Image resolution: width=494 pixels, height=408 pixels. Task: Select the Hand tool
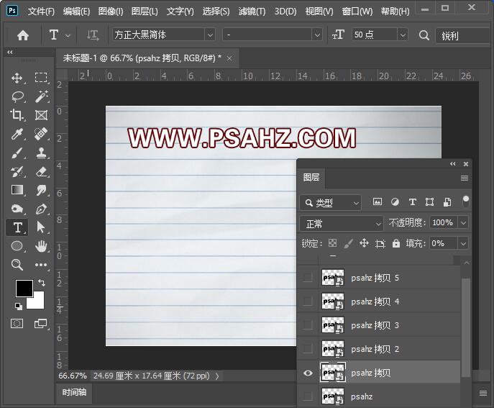[41, 246]
